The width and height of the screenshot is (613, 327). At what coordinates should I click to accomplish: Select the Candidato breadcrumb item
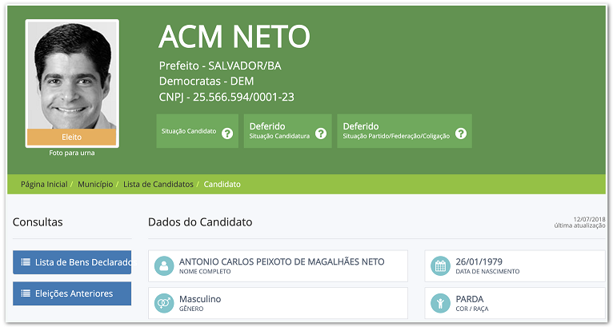click(x=222, y=184)
